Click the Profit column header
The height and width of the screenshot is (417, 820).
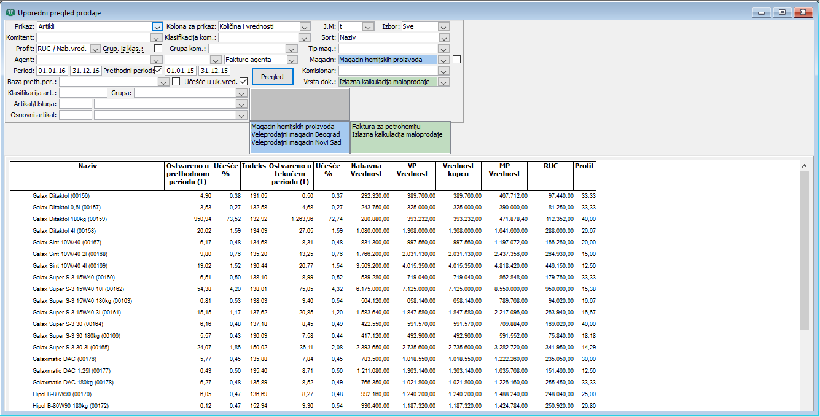(x=584, y=166)
